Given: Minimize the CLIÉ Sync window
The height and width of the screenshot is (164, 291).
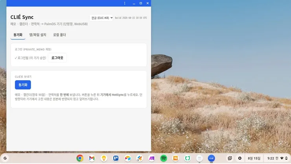Looking at the screenshot, I should [x=134, y=3].
